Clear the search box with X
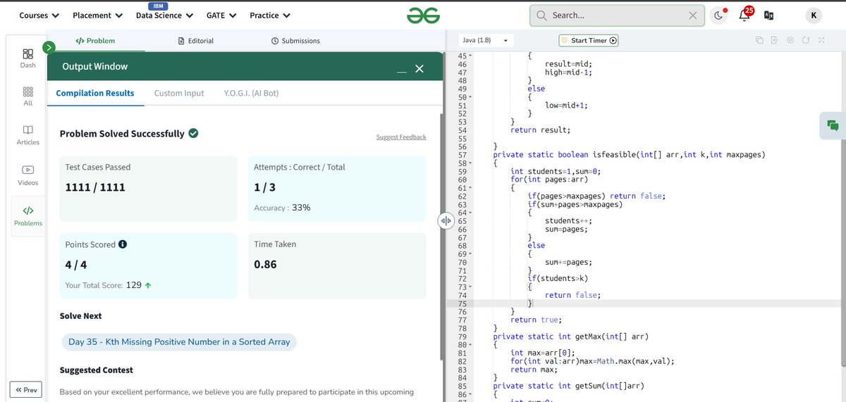 (x=693, y=15)
